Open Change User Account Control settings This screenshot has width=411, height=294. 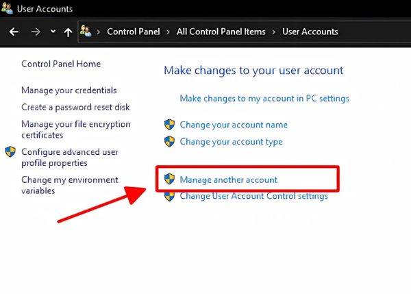(253, 197)
